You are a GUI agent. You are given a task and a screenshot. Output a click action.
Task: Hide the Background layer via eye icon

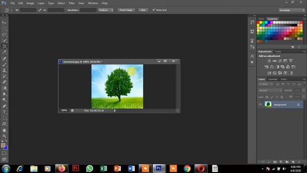tap(260, 105)
